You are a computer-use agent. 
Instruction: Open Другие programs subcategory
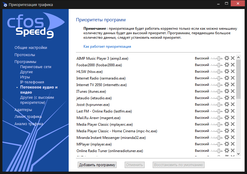[x=27, y=72]
